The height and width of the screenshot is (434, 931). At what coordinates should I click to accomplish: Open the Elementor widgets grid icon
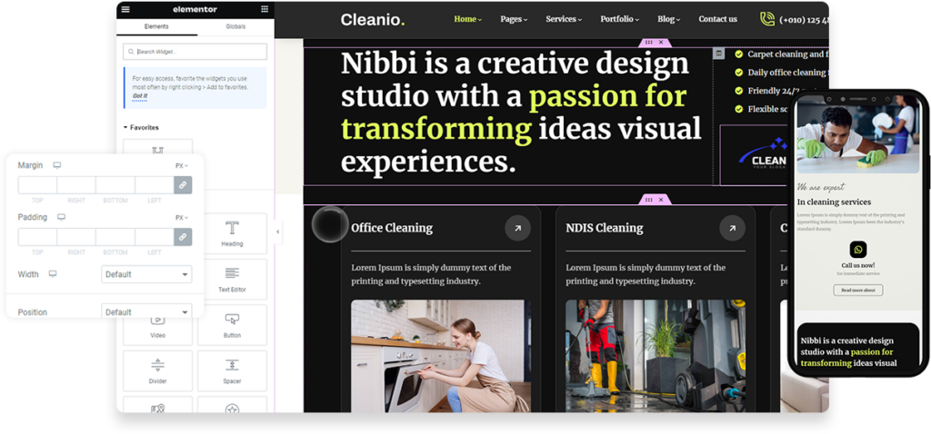[265, 9]
